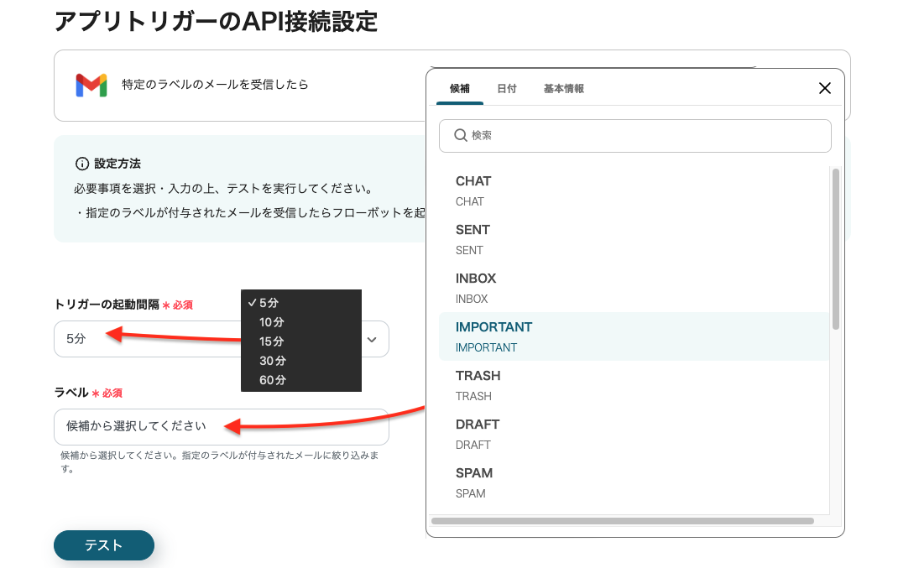Image resolution: width=919 pixels, height=568 pixels.
Task: Select the 30分 interval option
Action: [x=272, y=361]
